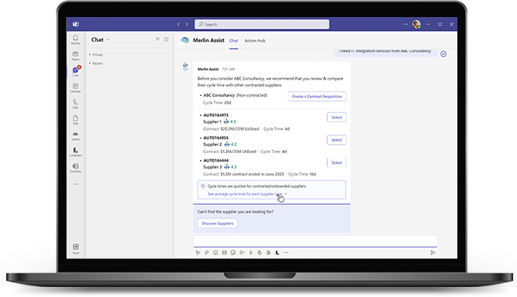Open the Files icon in sidebar
This screenshot has width=517, height=297.
click(75, 120)
